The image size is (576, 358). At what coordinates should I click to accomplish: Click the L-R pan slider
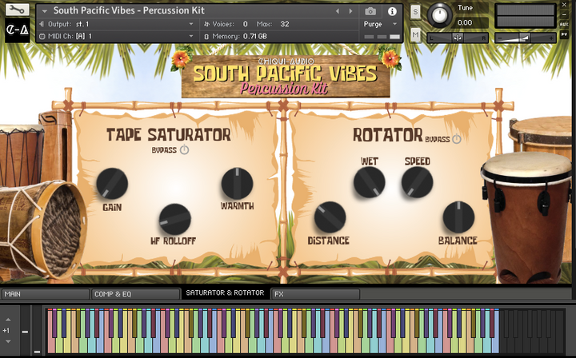point(458,38)
